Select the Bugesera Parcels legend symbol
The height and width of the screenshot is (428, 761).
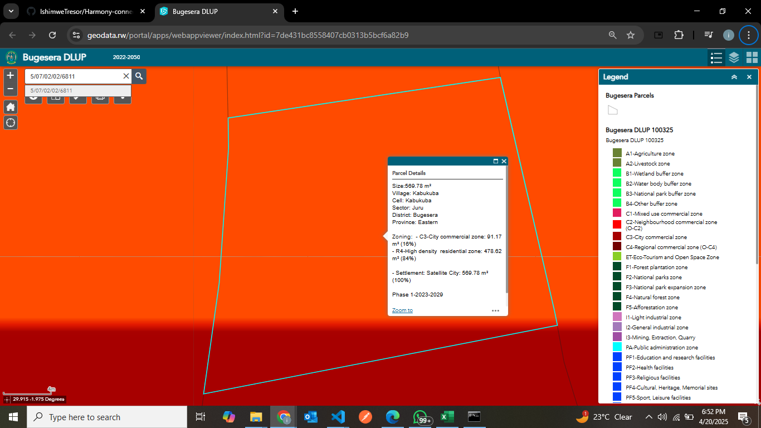pos(613,110)
